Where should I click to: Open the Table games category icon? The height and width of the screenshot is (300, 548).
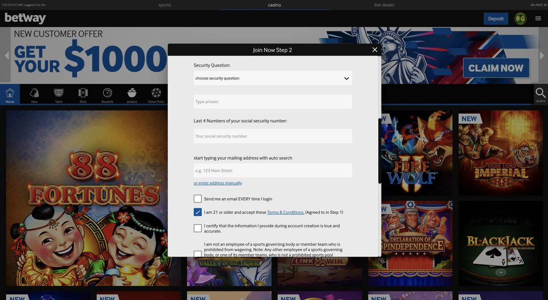click(x=58, y=94)
